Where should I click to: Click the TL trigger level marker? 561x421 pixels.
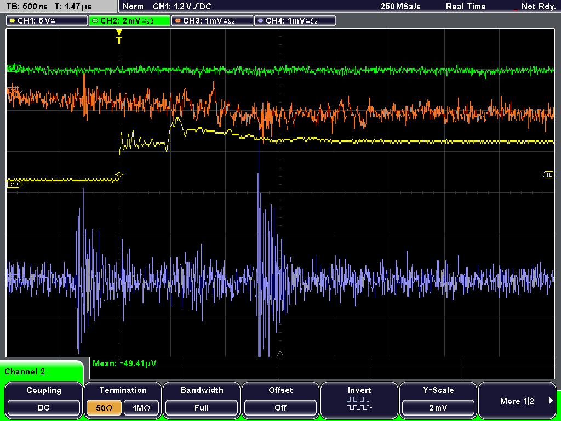coord(548,175)
